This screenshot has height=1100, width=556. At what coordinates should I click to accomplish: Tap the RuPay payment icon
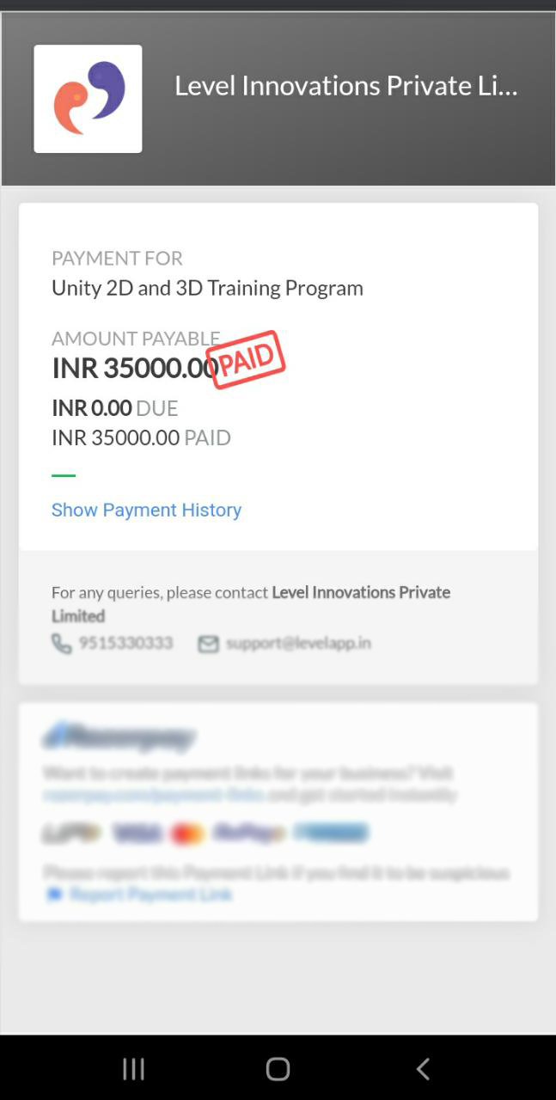[x=249, y=833]
